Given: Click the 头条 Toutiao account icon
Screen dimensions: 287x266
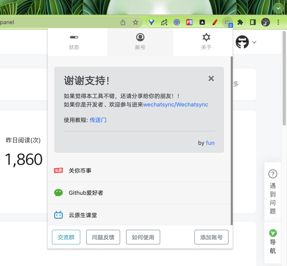Looking at the screenshot, I should 58,170.
